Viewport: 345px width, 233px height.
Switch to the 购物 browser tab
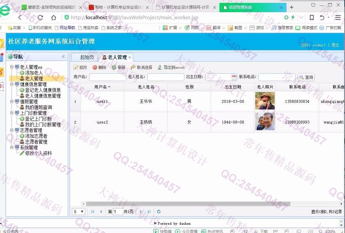pos(119,7)
